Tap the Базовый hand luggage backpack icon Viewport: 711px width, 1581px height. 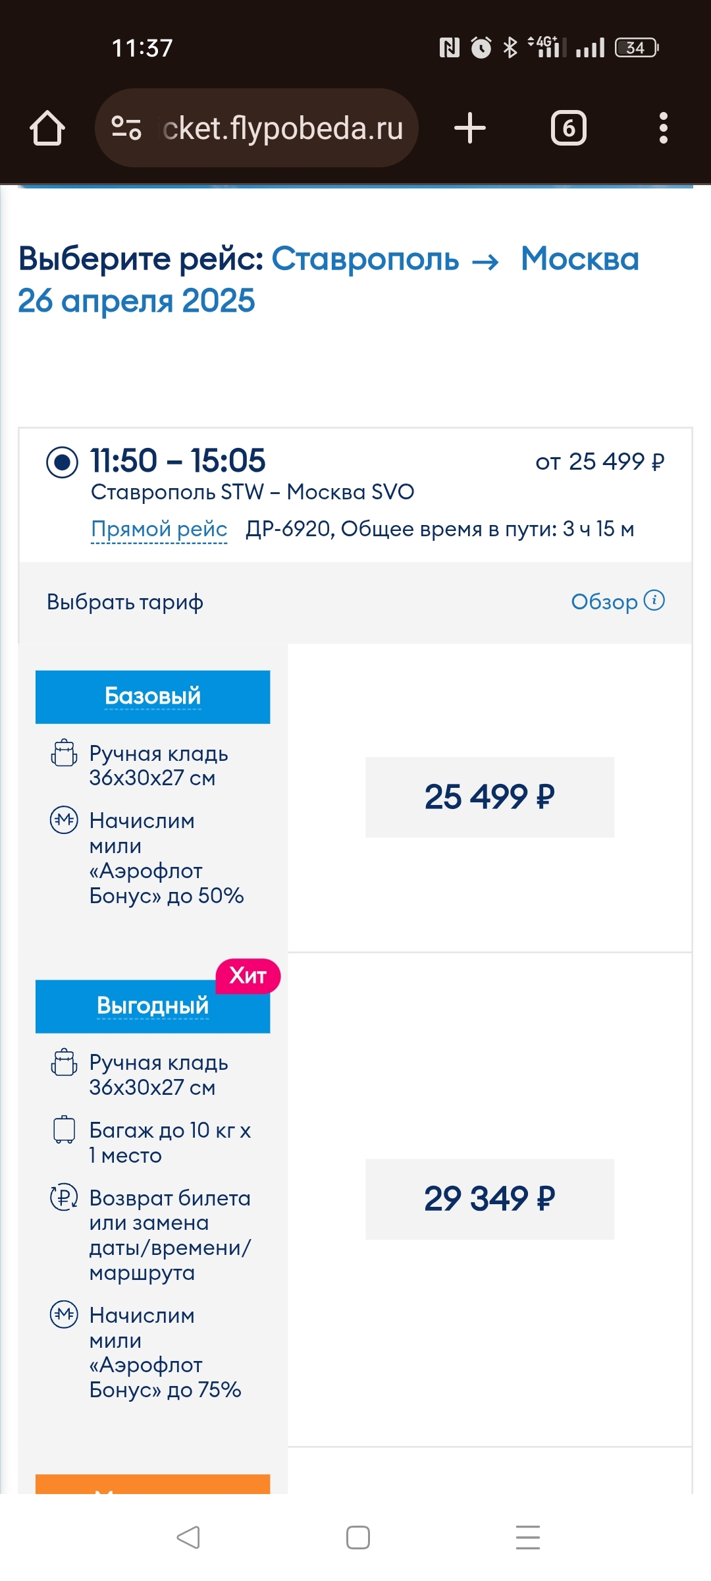pos(64,753)
